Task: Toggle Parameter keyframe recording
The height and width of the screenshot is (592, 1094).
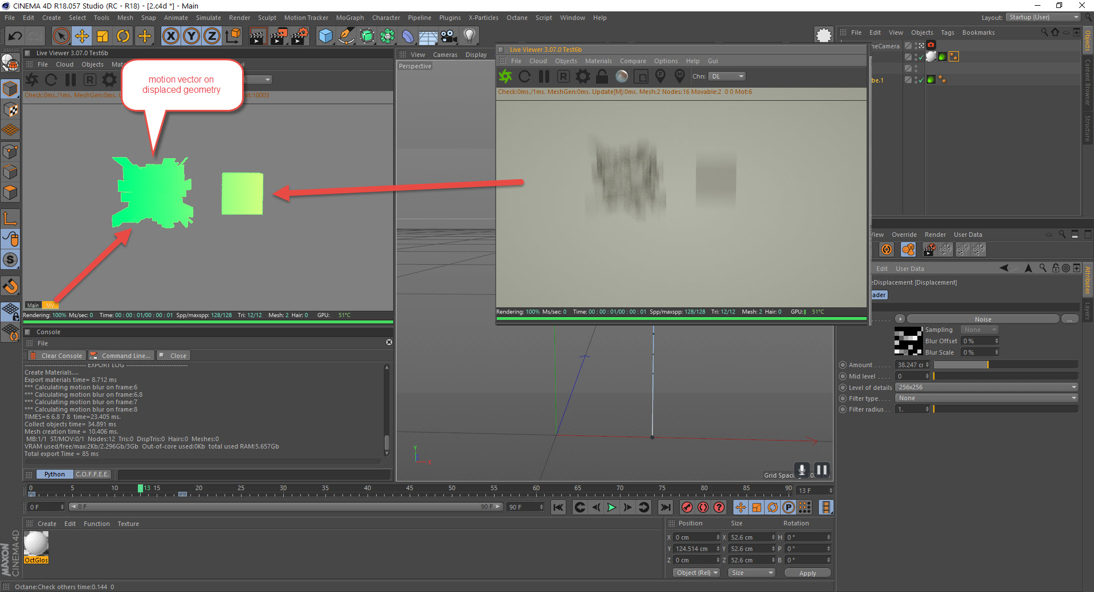Action: tap(789, 507)
